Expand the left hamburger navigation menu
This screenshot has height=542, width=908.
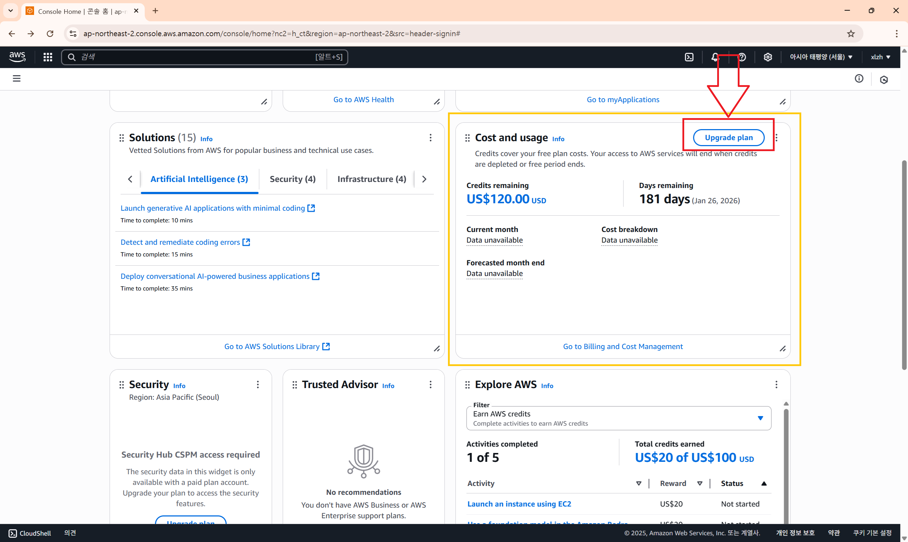pos(16,78)
